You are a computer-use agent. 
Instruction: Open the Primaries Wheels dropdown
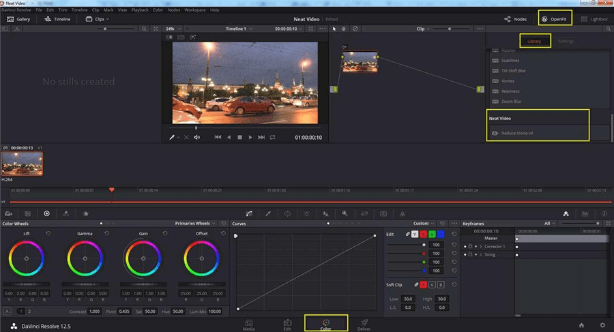196,223
